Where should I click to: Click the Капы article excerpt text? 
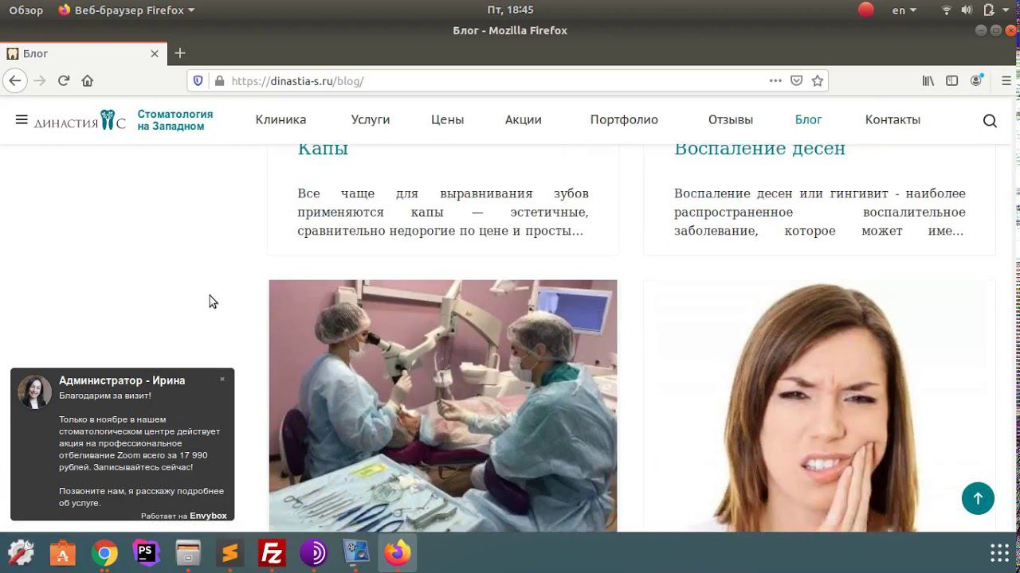(443, 212)
